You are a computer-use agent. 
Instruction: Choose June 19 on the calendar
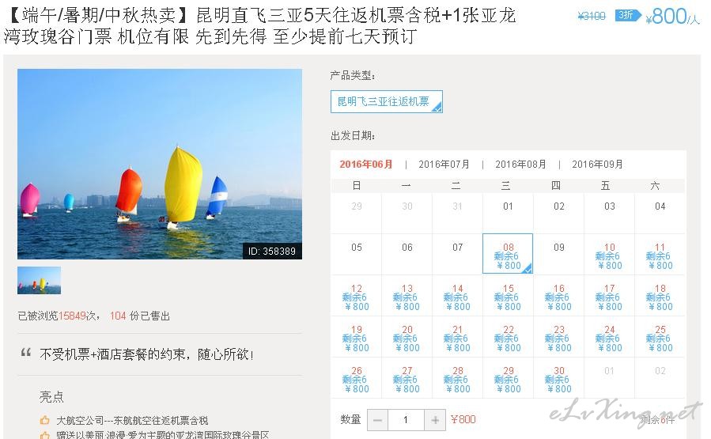[x=357, y=338]
